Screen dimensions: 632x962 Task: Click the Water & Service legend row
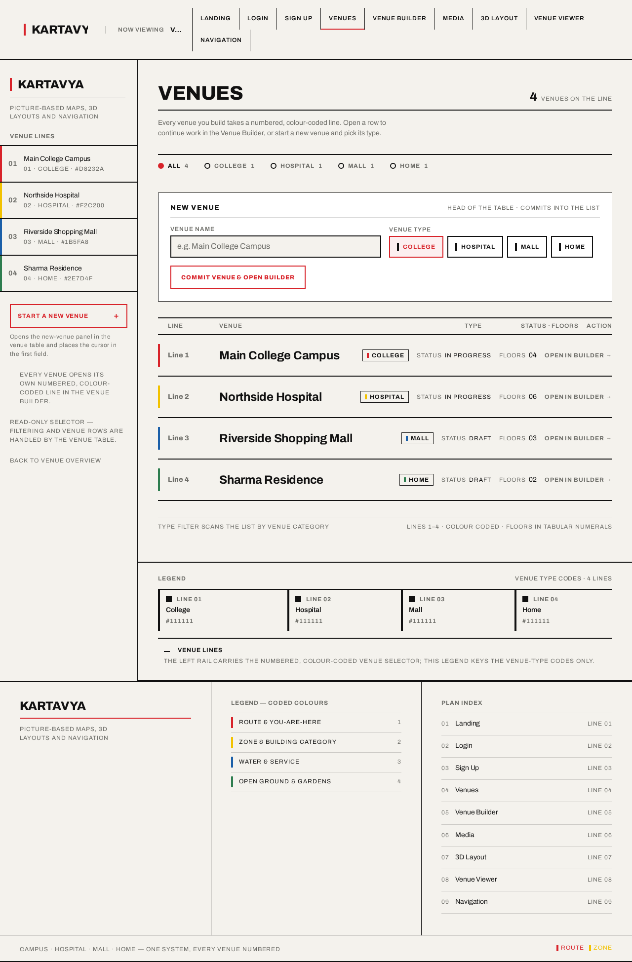pos(316,762)
